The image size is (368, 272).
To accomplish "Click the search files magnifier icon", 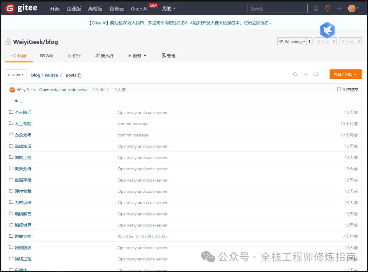I will pos(295,74).
